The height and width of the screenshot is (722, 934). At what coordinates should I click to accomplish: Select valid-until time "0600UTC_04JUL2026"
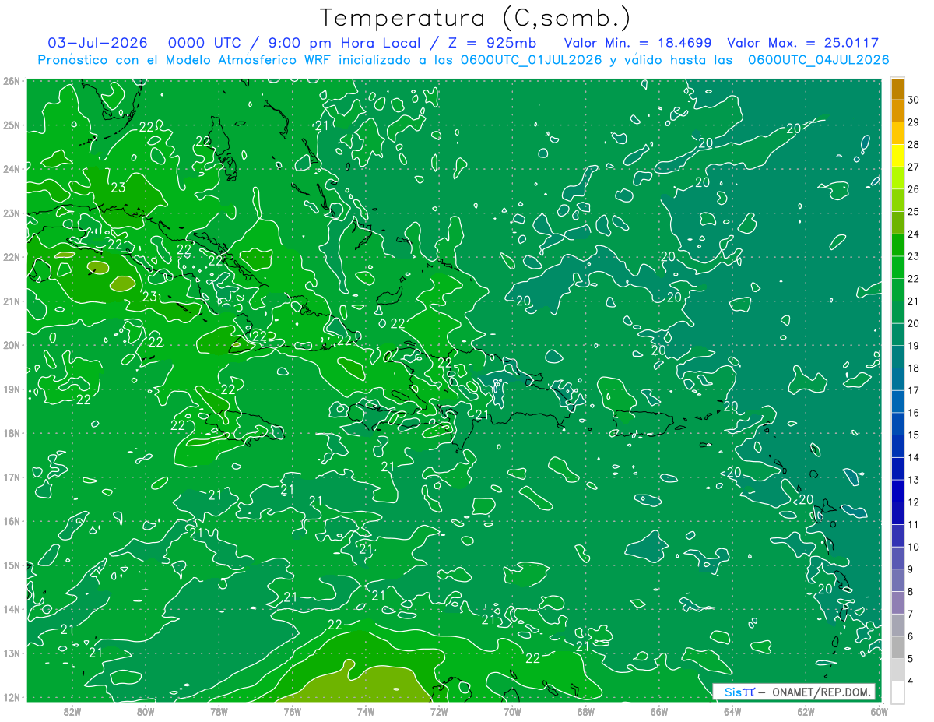click(x=819, y=59)
